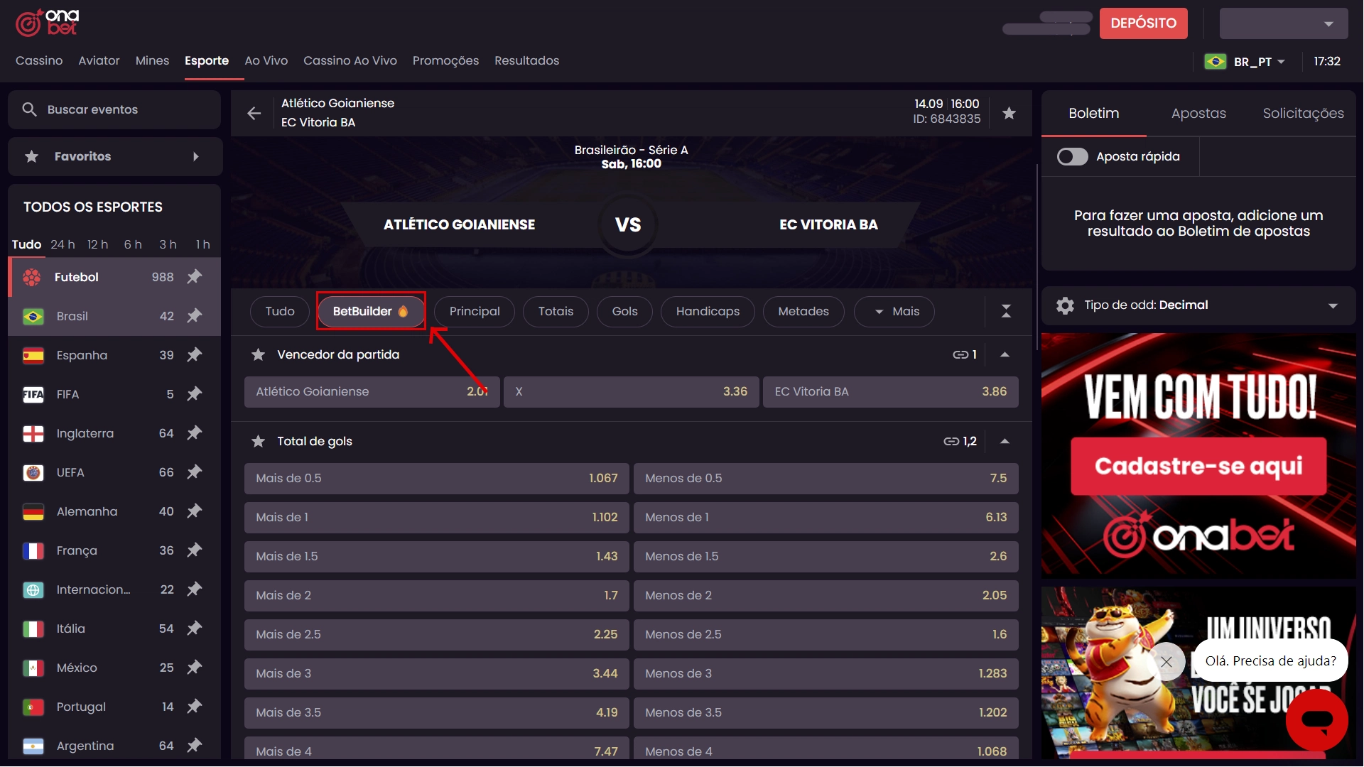Open the red chat support bubble
This screenshot has height=767, width=1364.
point(1316,721)
